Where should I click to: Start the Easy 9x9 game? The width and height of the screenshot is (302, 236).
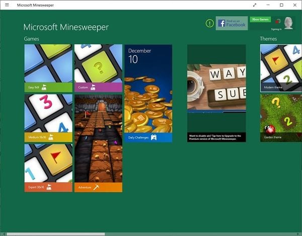[x=48, y=68]
